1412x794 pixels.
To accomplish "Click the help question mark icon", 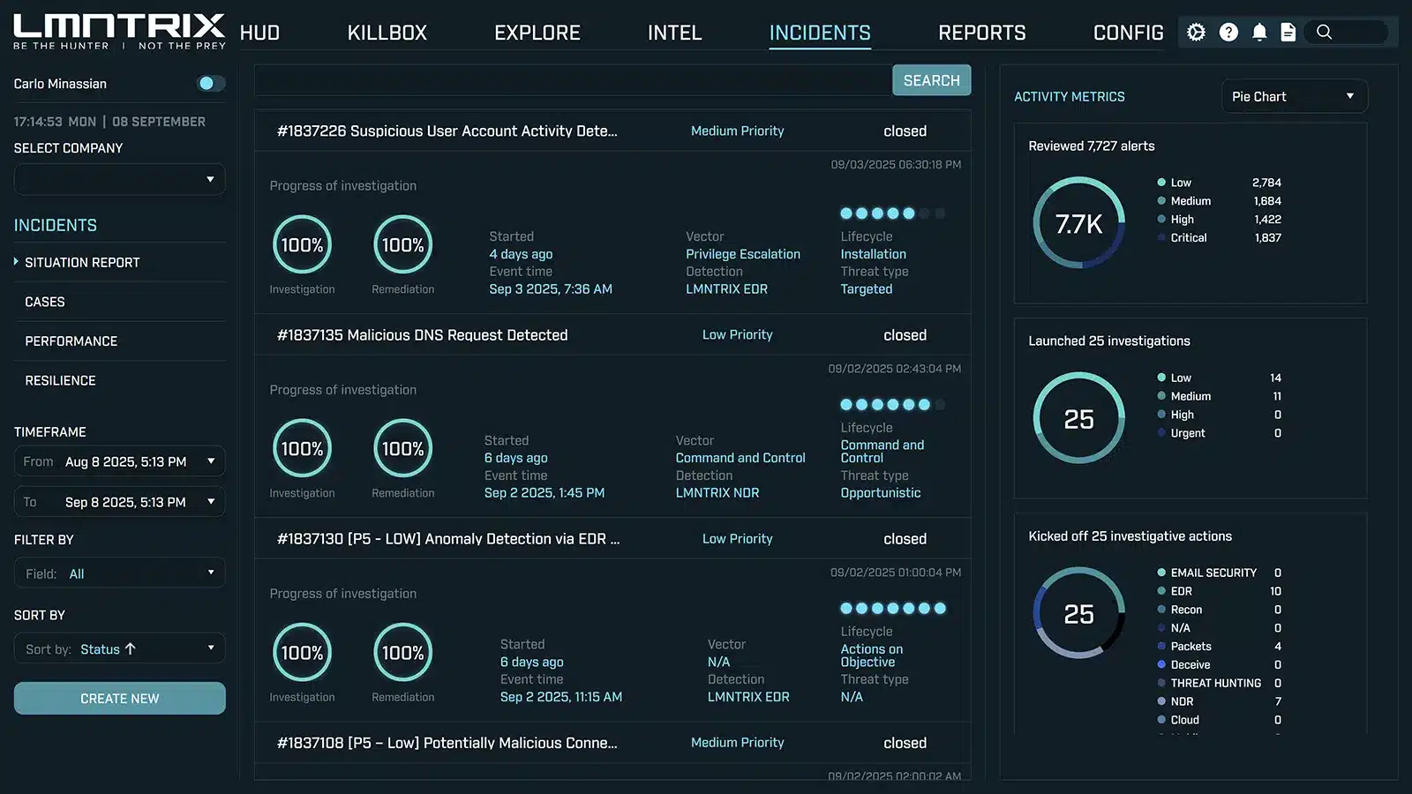I will point(1228,33).
